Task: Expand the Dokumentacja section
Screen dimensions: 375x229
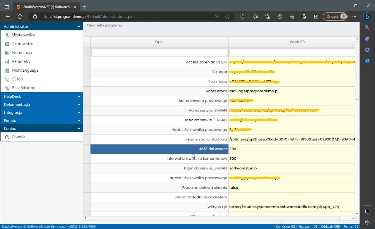Action: pyautogui.click(x=42, y=104)
